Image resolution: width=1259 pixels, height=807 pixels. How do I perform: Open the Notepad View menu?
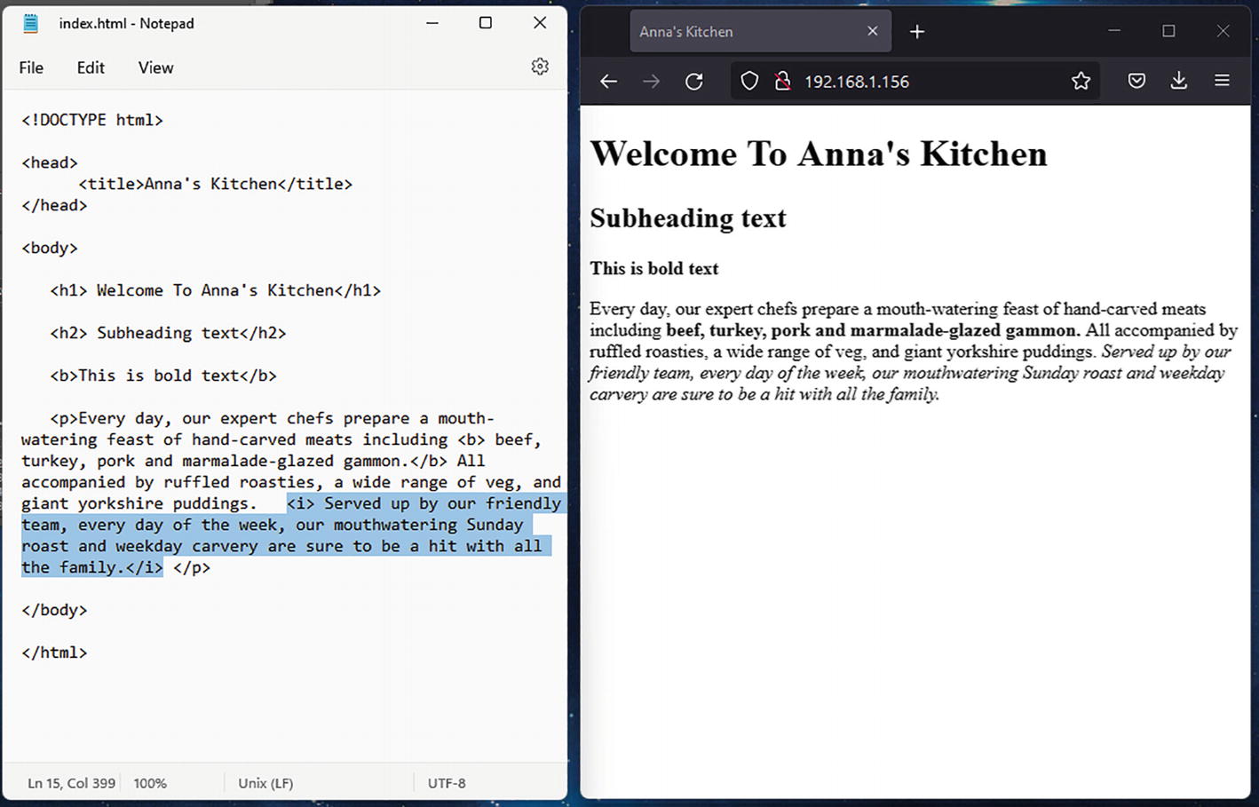155,67
